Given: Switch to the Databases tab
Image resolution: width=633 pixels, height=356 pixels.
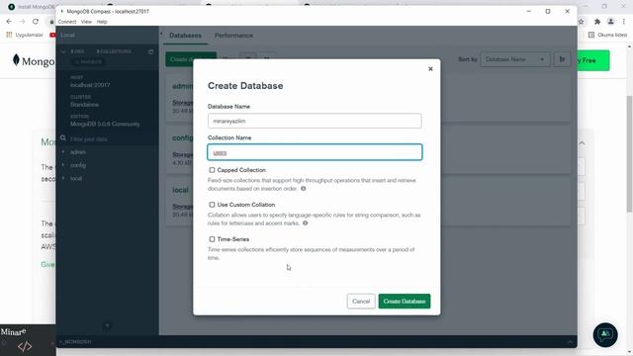Looking at the screenshot, I should (x=185, y=36).
